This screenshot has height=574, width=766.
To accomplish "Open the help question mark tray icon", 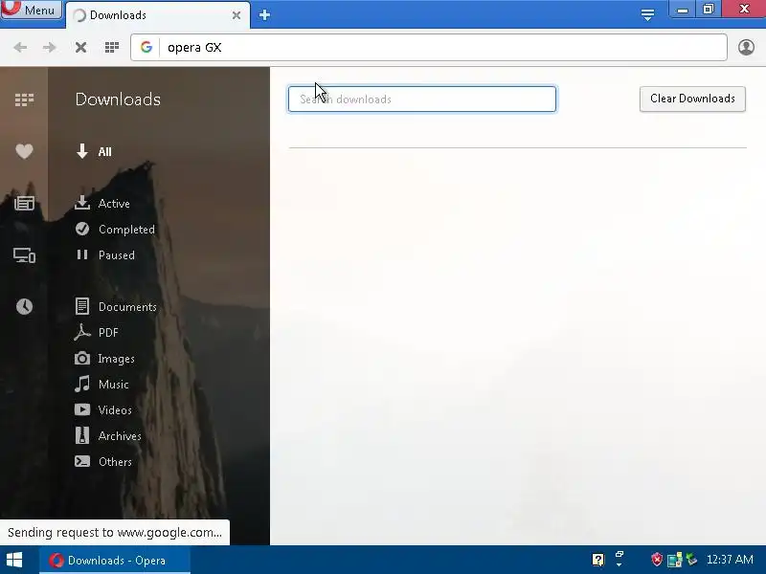I will [597, 560].
